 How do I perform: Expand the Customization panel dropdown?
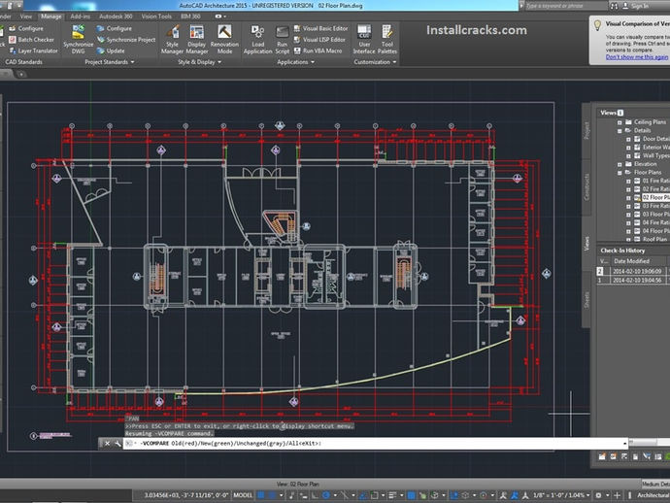tap(394, 62)
